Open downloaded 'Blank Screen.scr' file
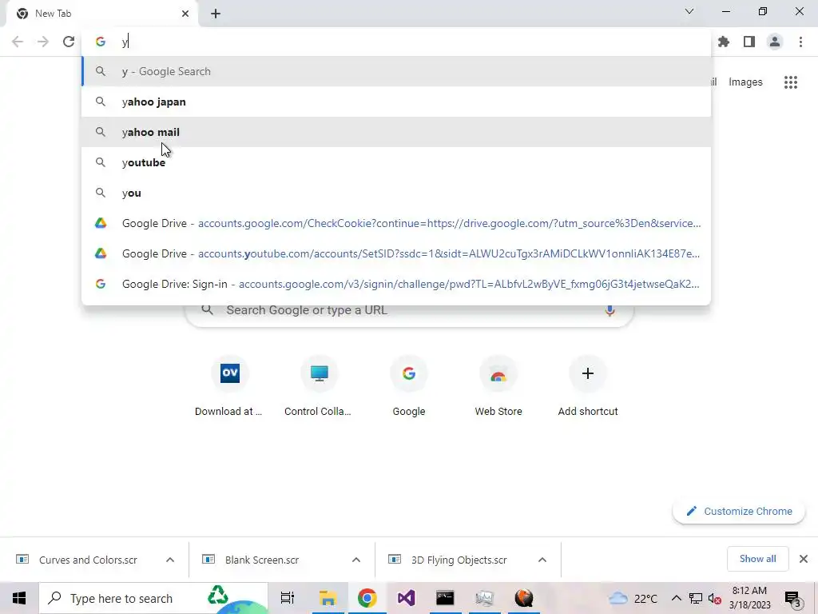 [x=262, y=560]
